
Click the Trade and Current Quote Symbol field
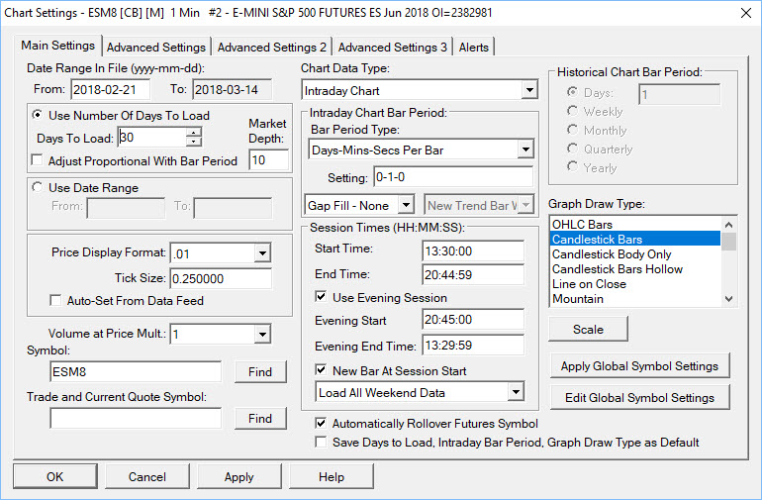click(136, 418)
